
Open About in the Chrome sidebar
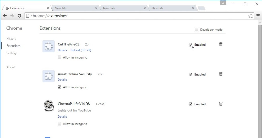click(11, 67)
